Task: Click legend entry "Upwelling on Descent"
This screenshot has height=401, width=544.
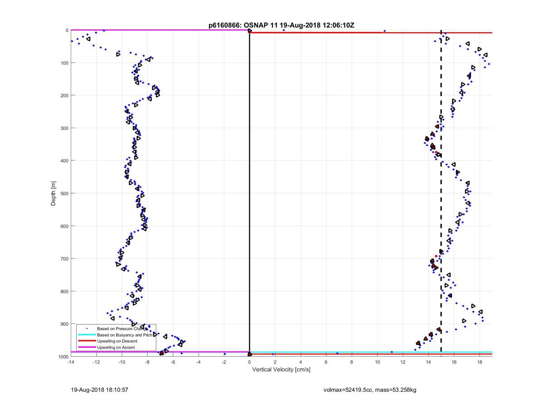Action: 117,341
